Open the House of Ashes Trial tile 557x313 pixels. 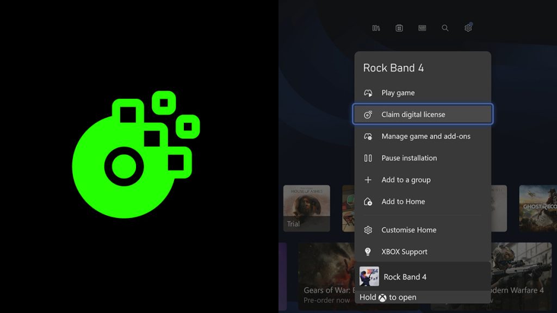point(307,208)
